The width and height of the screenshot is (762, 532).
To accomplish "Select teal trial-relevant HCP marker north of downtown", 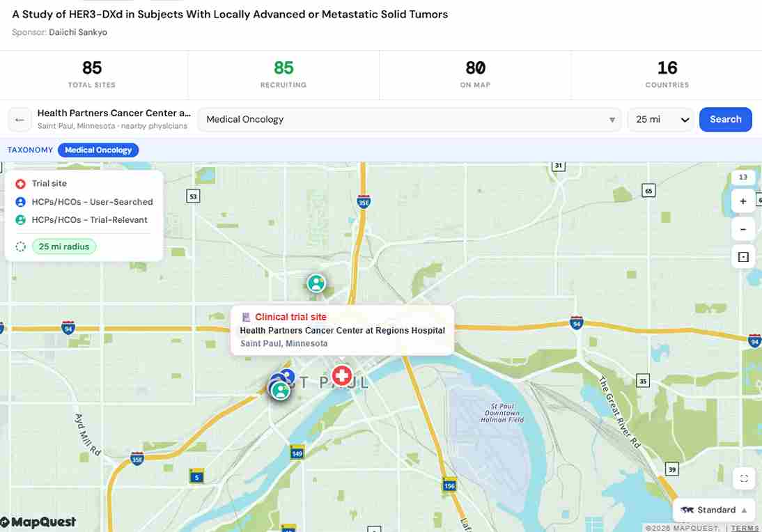I will (x=316, y=283).
